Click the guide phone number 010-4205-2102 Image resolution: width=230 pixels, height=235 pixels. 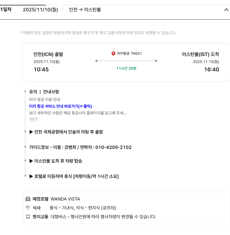point(113,147)
